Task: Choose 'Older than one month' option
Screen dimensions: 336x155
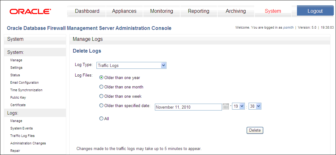Action: (101, 87)
